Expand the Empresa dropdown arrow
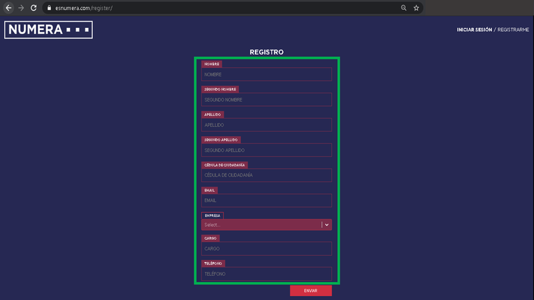 (x=327, y=225)
